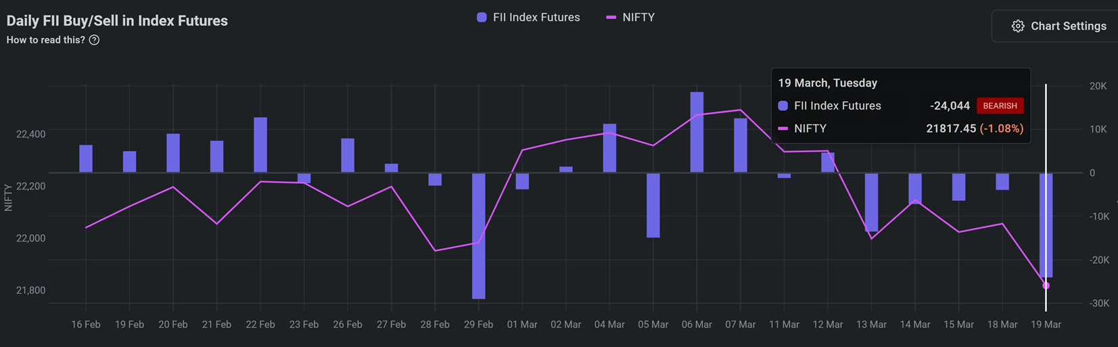Select the 04 Mar positive bar
The image size is (1118, 347).
[x=609, y=148]
